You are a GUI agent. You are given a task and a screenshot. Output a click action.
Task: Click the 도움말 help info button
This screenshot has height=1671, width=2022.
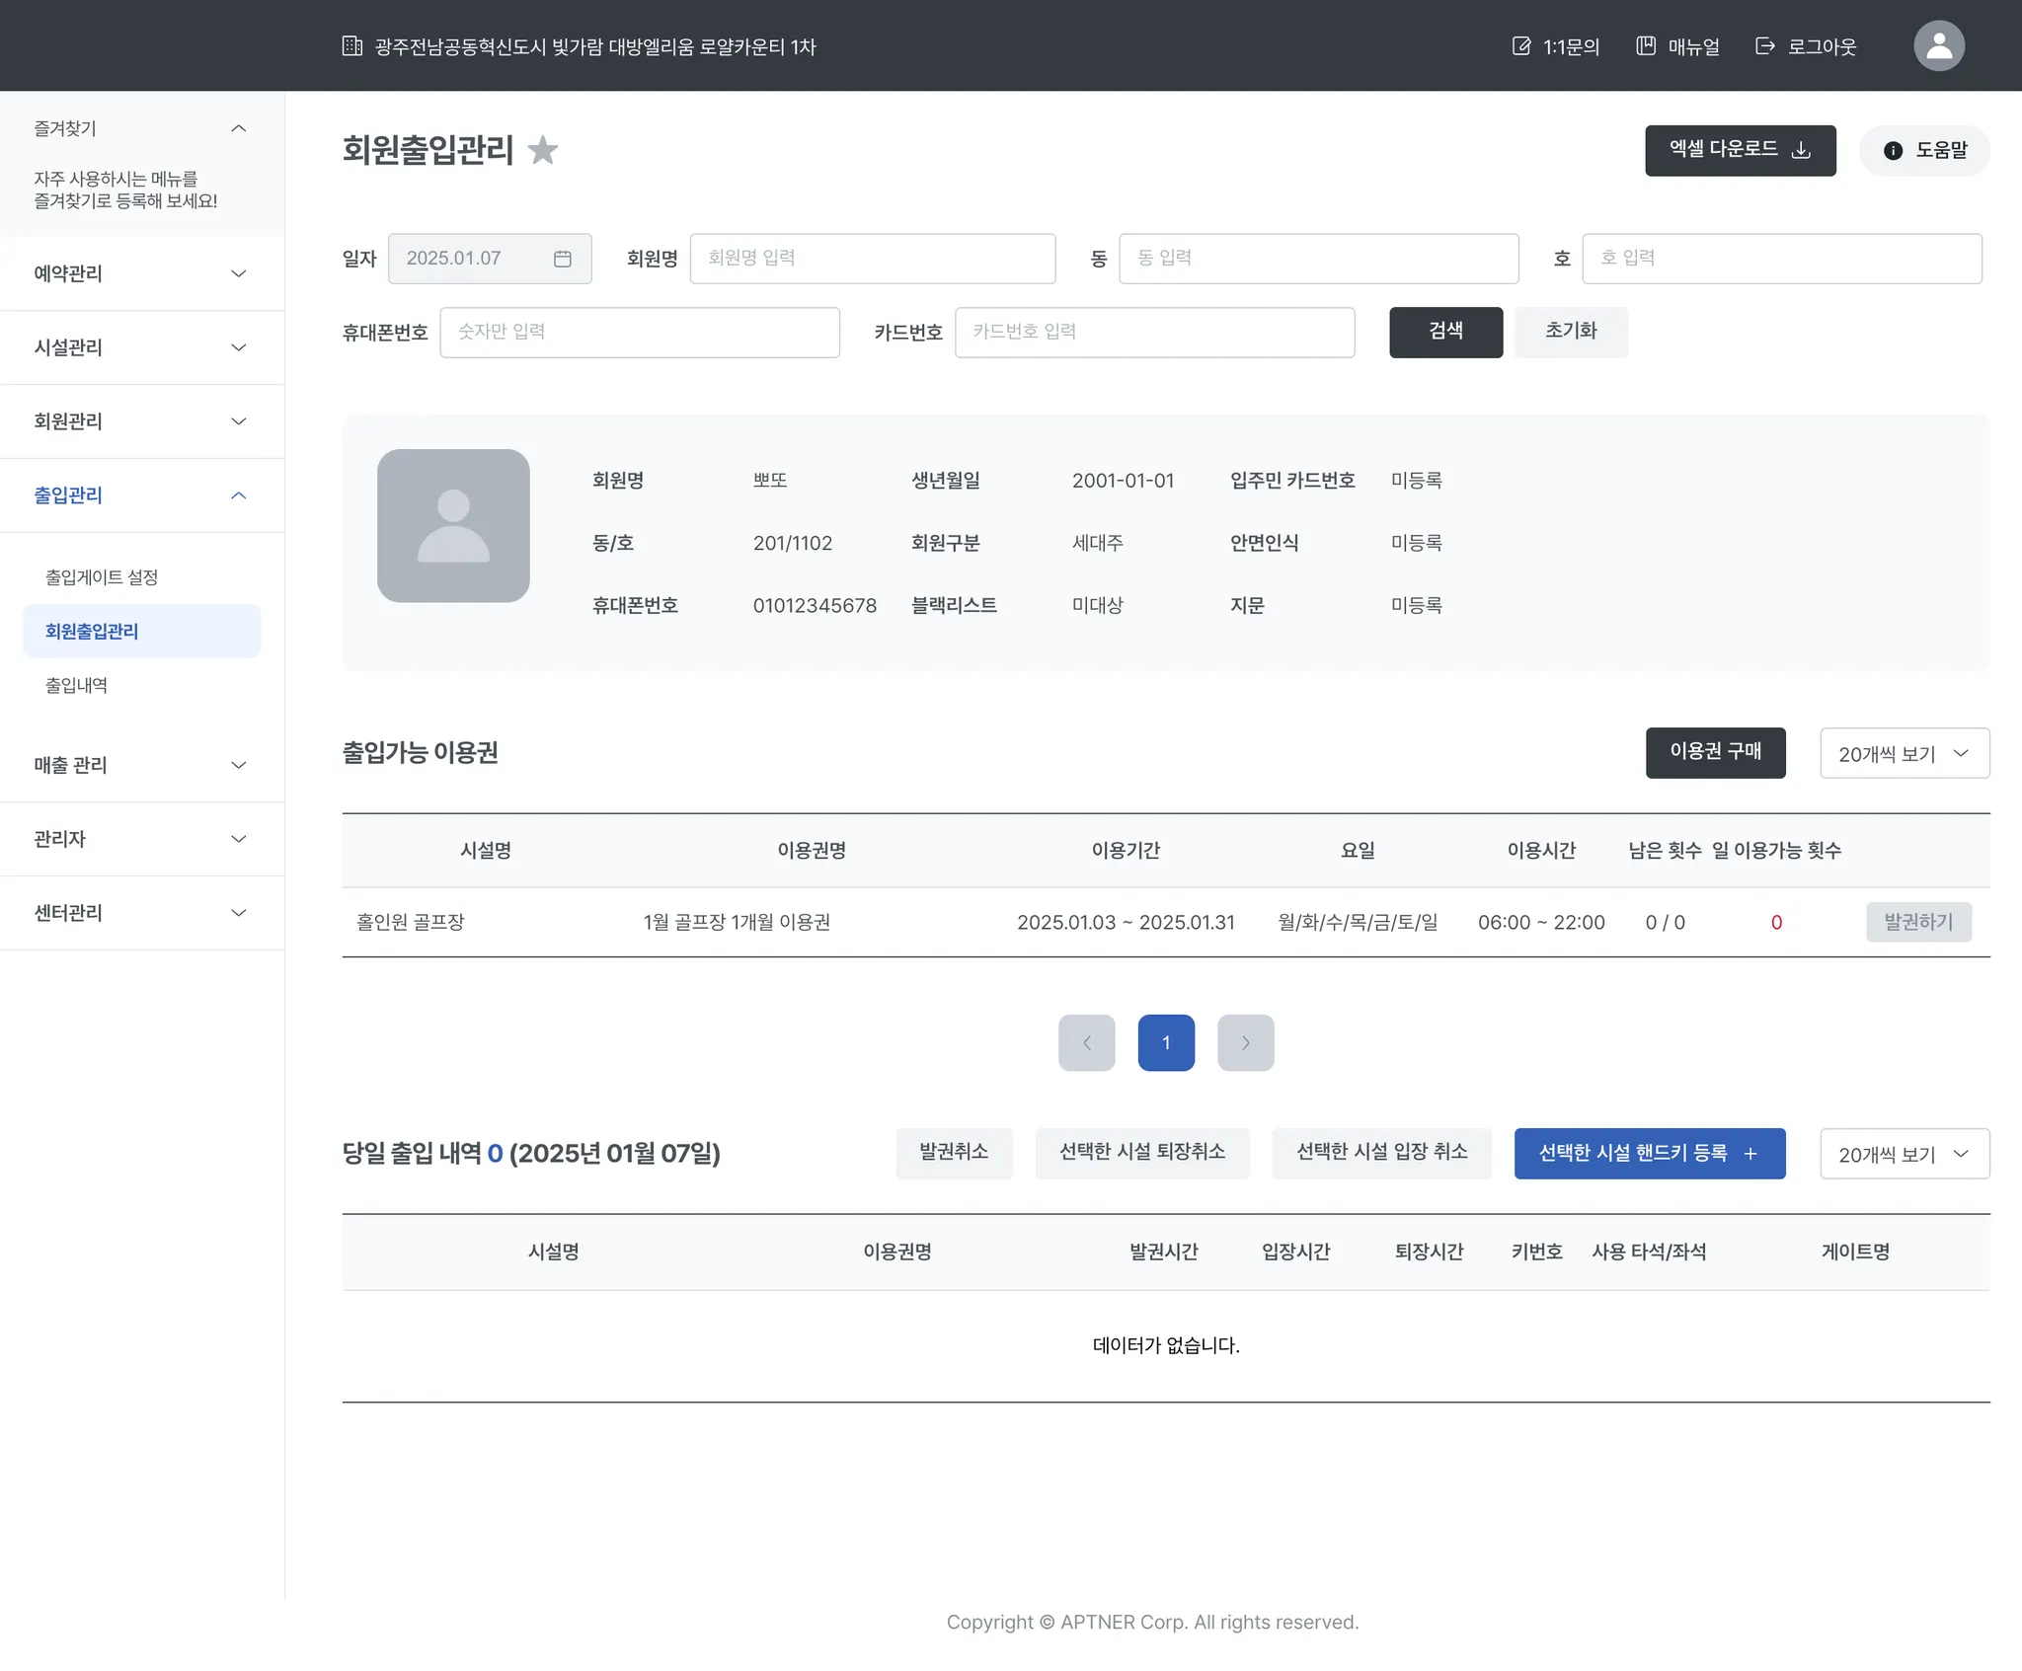point(1924,151)
